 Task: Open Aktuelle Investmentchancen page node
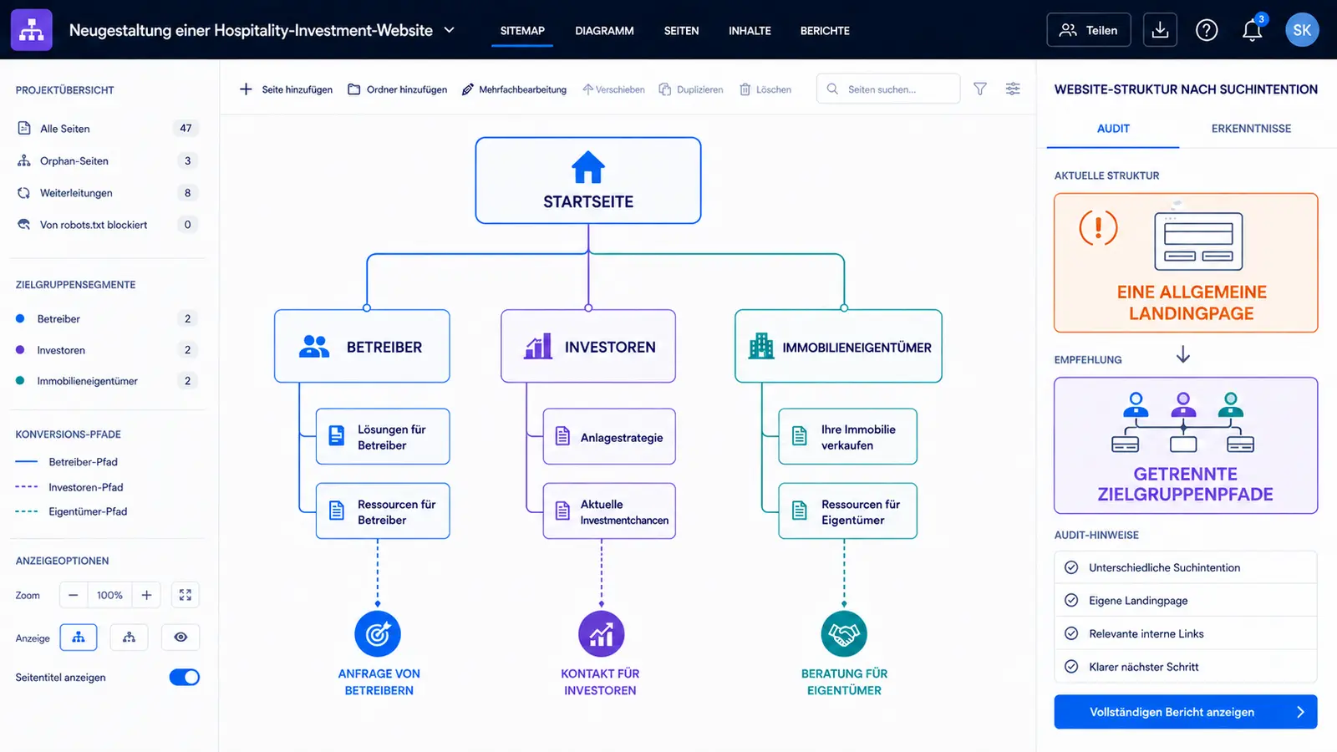click(x=609, y=511)
